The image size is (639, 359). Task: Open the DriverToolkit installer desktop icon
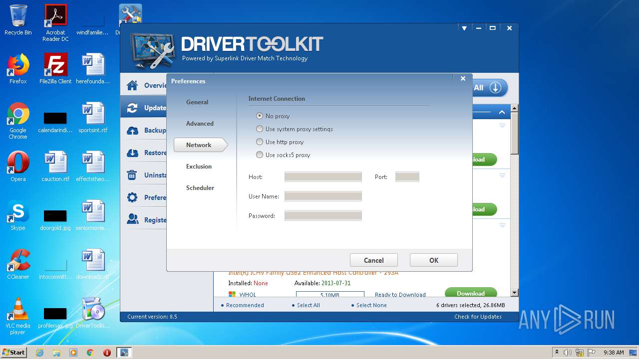(x=93, y=313)
